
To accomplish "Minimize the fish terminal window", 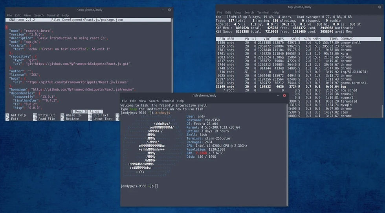I will click(x=278, y=95).
